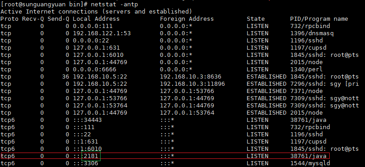The height and width of the screenshot is (167, 365).
Task: Click LISTEN state in the 0.0.0.0:6666 row
Action: tap(258, 69)
